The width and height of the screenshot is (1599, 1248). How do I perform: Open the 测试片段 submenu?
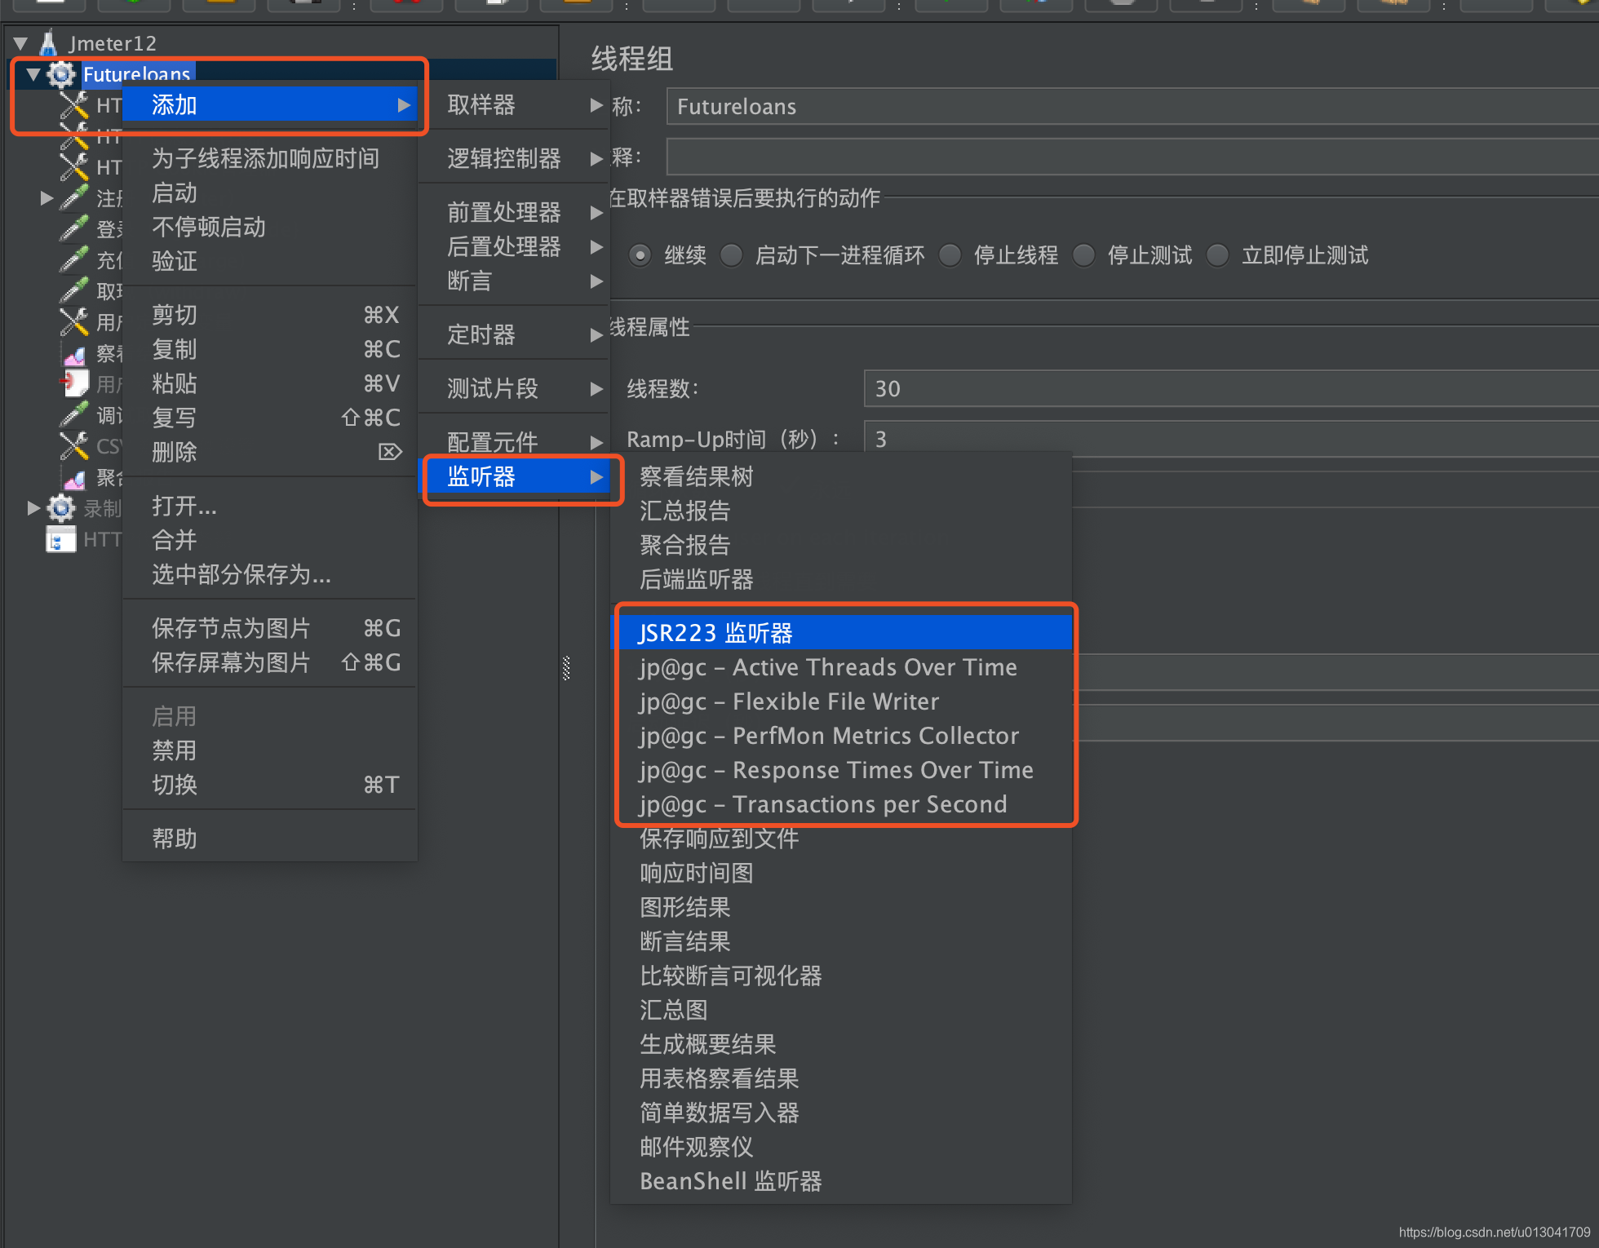tap(515, 388)
